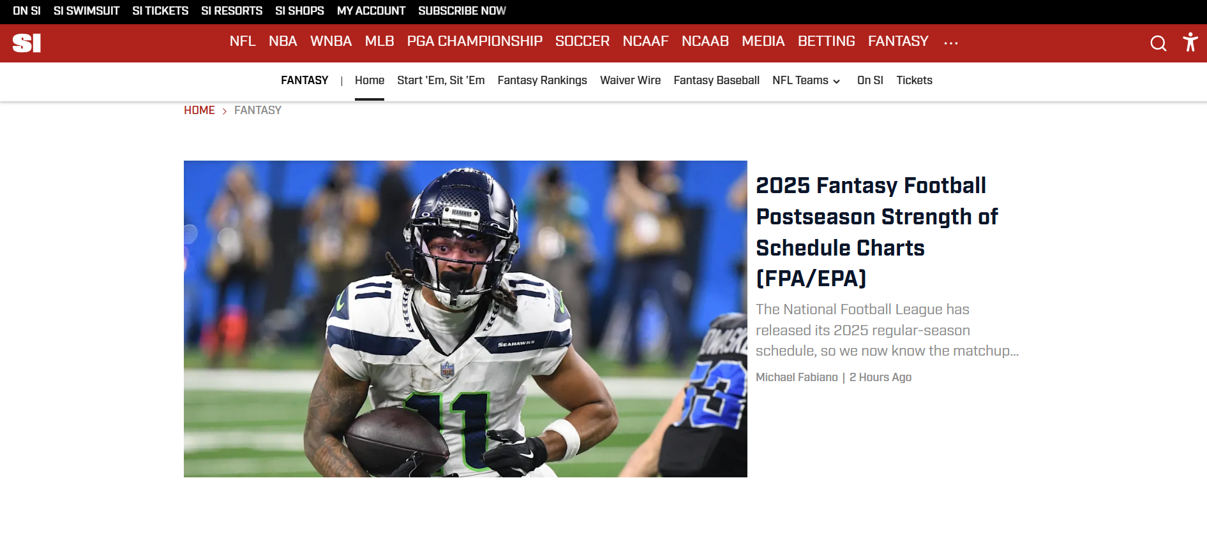The width and height of the screenshot is (1207, 543).
Task: Show more sports via the ellipsis icon
Action: (x=950, y=43)
